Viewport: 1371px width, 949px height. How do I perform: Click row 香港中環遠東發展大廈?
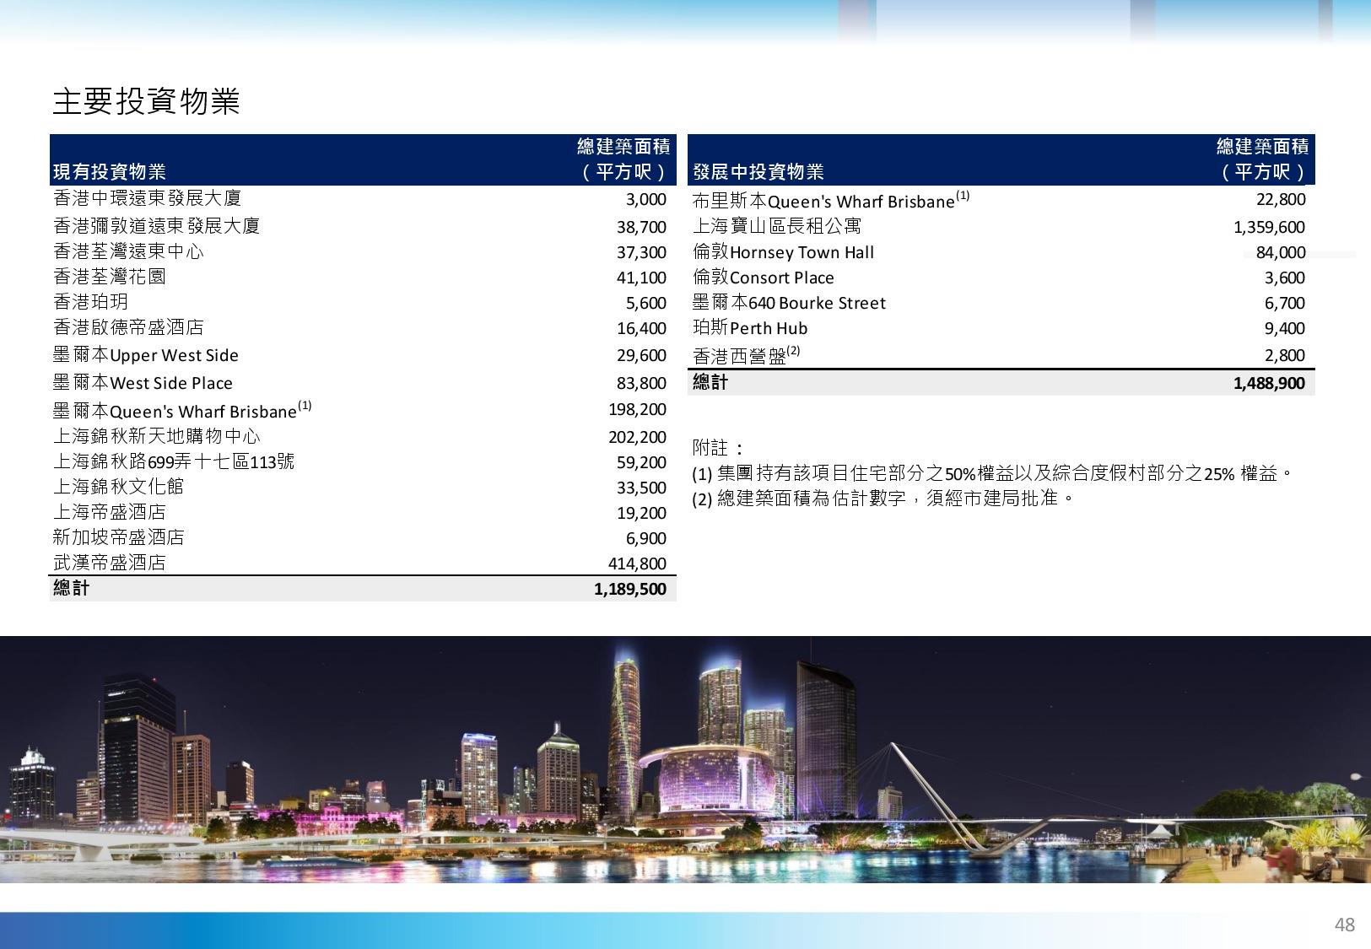point(363,199)
